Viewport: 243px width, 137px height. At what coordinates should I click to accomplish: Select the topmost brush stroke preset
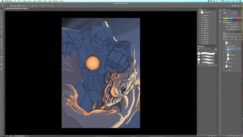[x=208, y=53]
